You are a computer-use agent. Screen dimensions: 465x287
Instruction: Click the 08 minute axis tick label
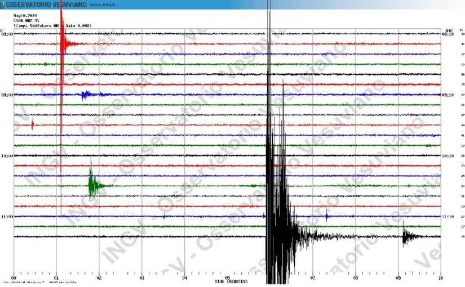tap(355, 278)
